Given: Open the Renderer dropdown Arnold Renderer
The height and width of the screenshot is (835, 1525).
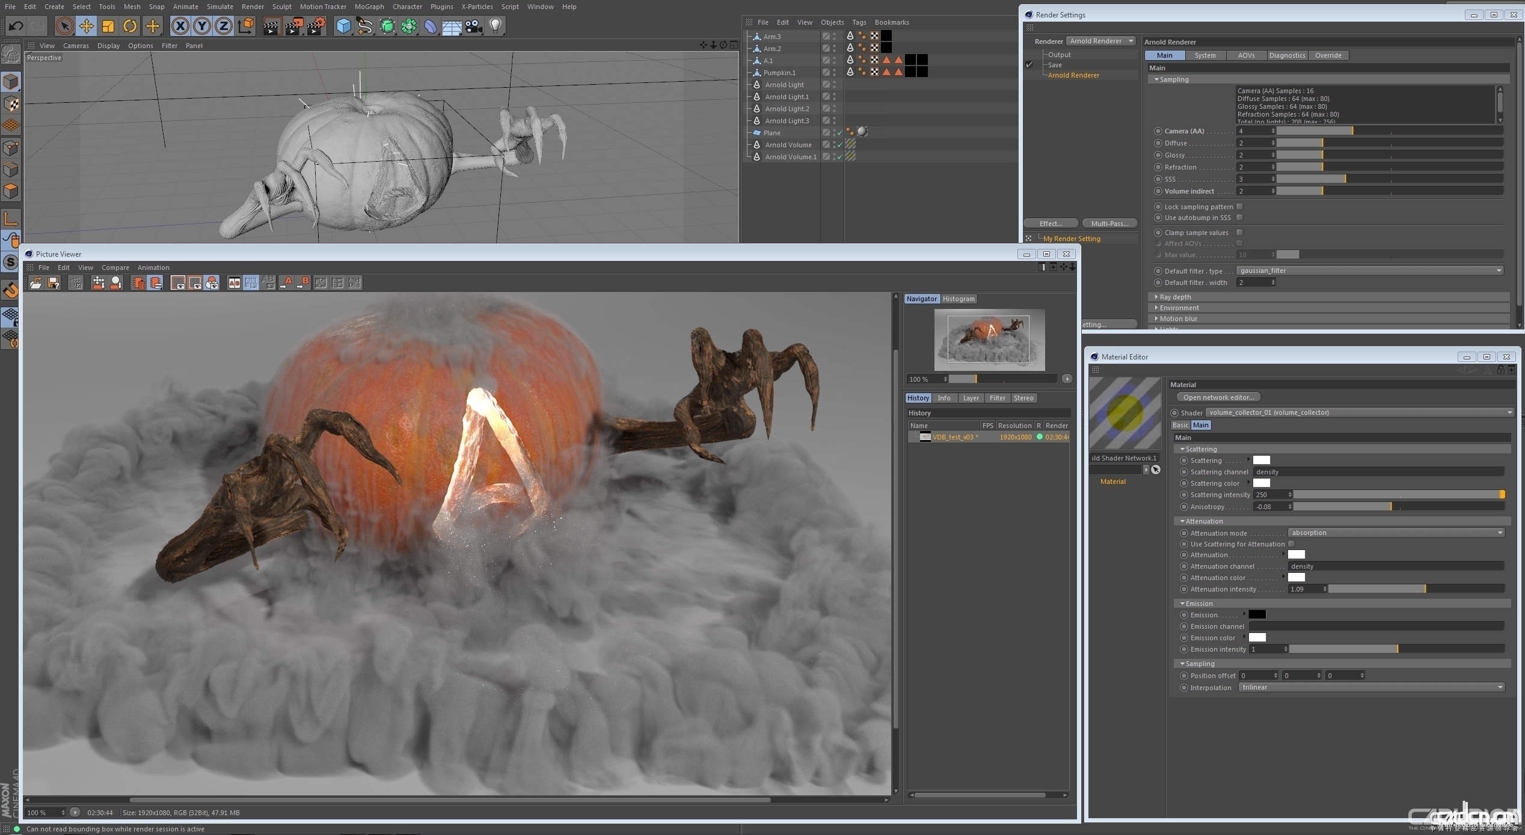Looking at the screenshot, I should click(1101, 41).
